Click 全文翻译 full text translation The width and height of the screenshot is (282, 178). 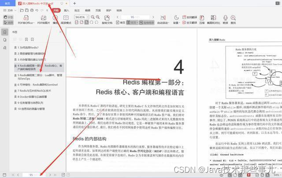point(189,22)
